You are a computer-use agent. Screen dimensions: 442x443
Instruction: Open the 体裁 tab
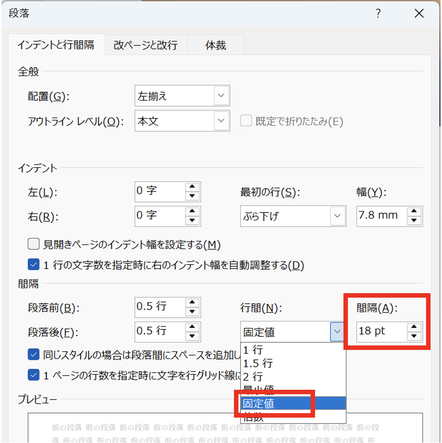[x=216, y=45]
